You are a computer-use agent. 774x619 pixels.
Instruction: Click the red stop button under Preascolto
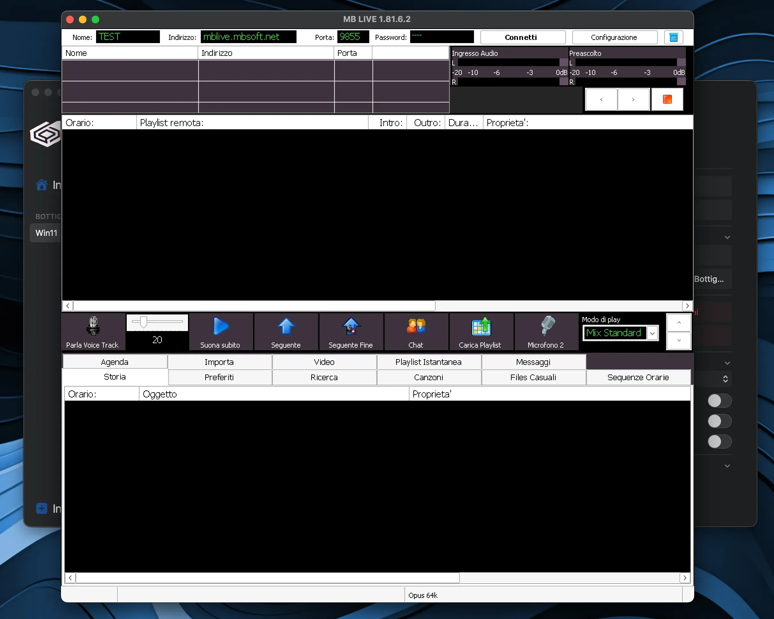(667, 100)
